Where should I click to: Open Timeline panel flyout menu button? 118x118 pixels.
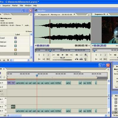pyautogui.click(x=108, y=69)
